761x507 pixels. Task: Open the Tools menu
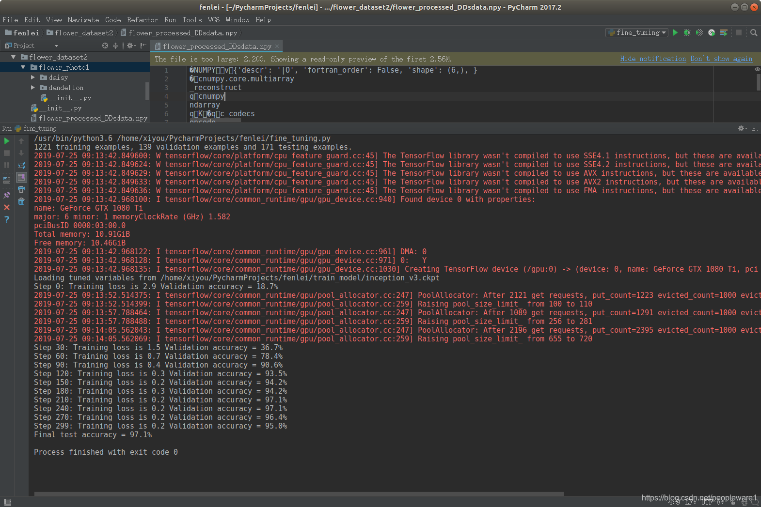coord(192,20)
